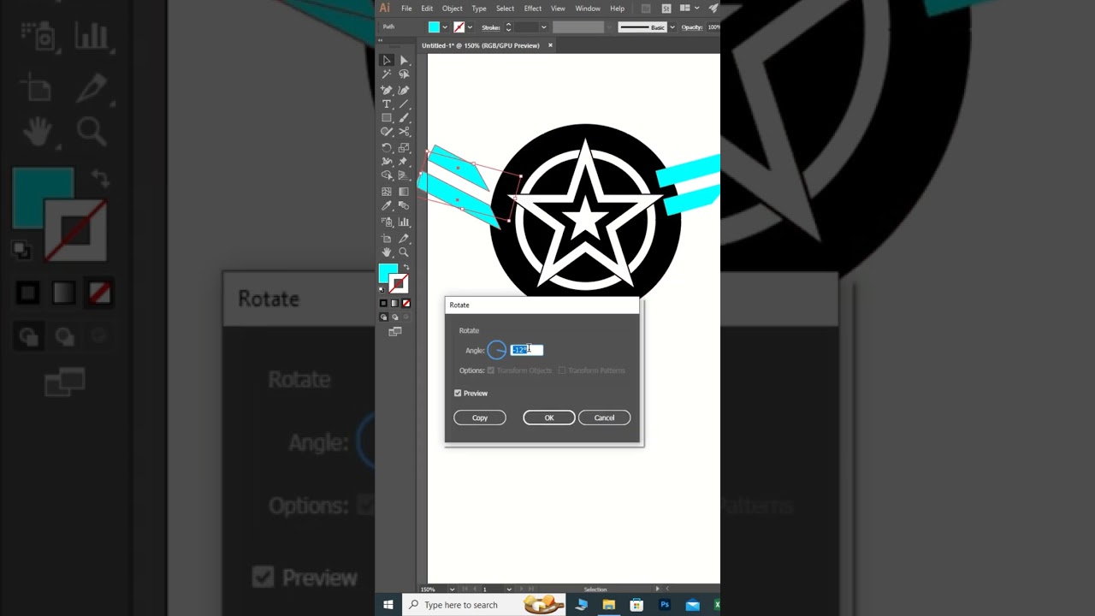Select the Zoom magnifier tool
Screen dimensions: 1095x616
pos(404,252)
